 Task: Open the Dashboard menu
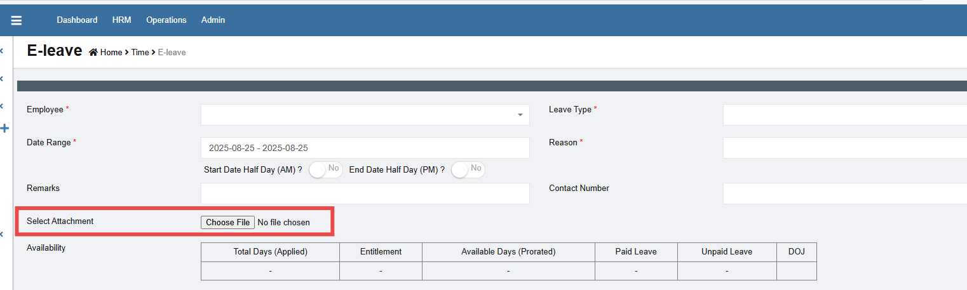pos(77,20)
